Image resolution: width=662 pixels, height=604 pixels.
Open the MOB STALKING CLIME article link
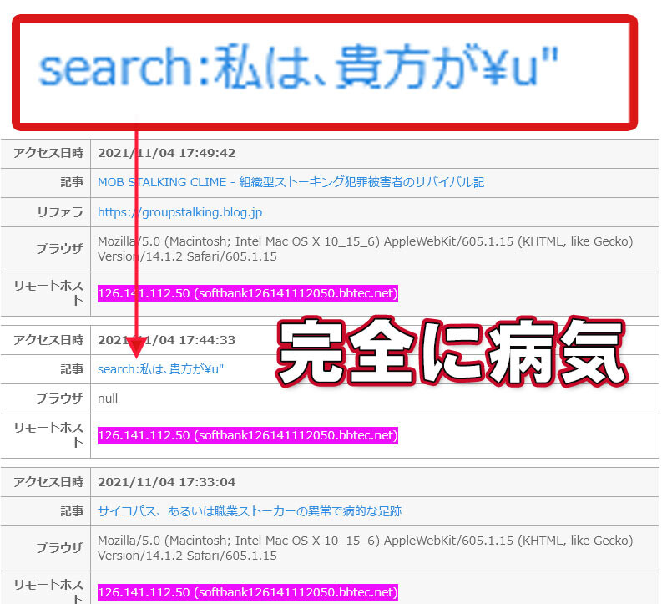point(291,182)
